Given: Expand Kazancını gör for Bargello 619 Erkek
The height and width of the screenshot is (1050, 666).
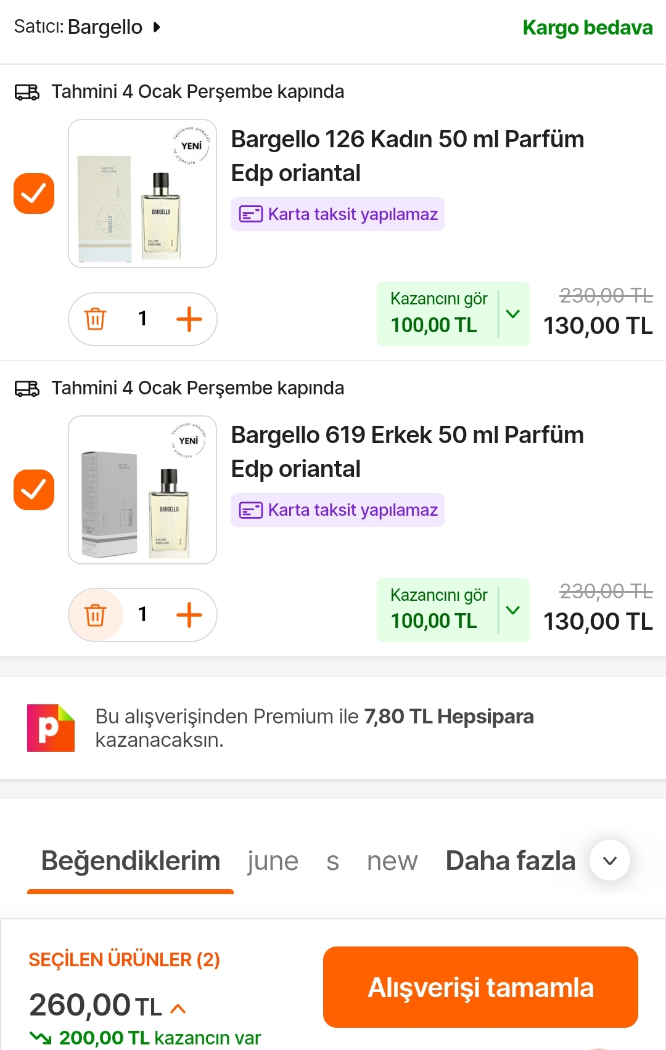Looking at the screenshot, I should pos(513,610).
